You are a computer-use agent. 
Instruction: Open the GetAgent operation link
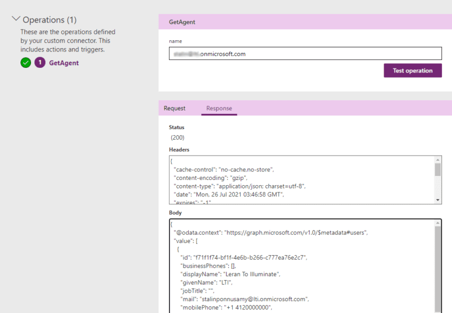64,63
